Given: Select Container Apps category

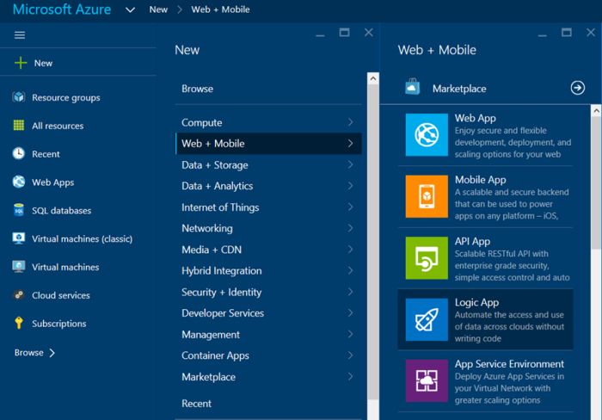Looking at the screenshot, I should tap(268, 355).
